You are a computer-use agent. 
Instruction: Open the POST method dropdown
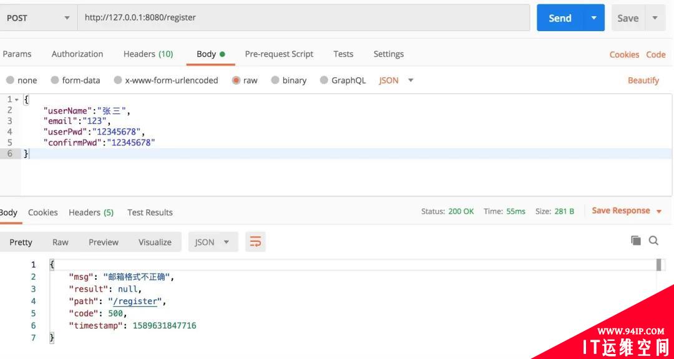[x=38, y=17]
